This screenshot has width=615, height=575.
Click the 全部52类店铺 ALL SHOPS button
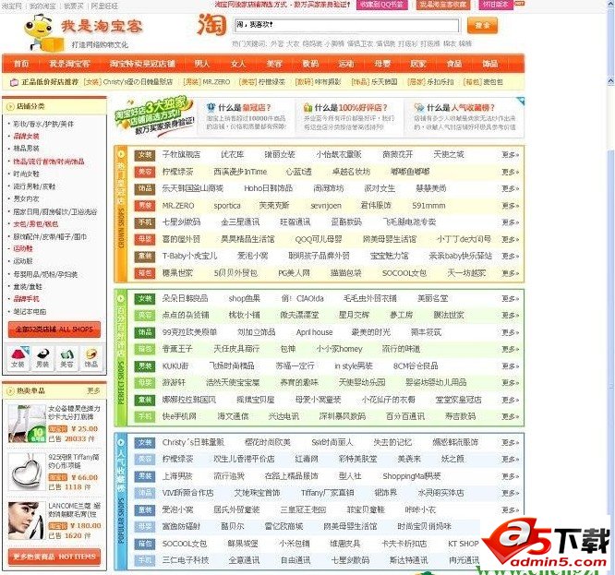pyautogui.click(x=54, y=329)
